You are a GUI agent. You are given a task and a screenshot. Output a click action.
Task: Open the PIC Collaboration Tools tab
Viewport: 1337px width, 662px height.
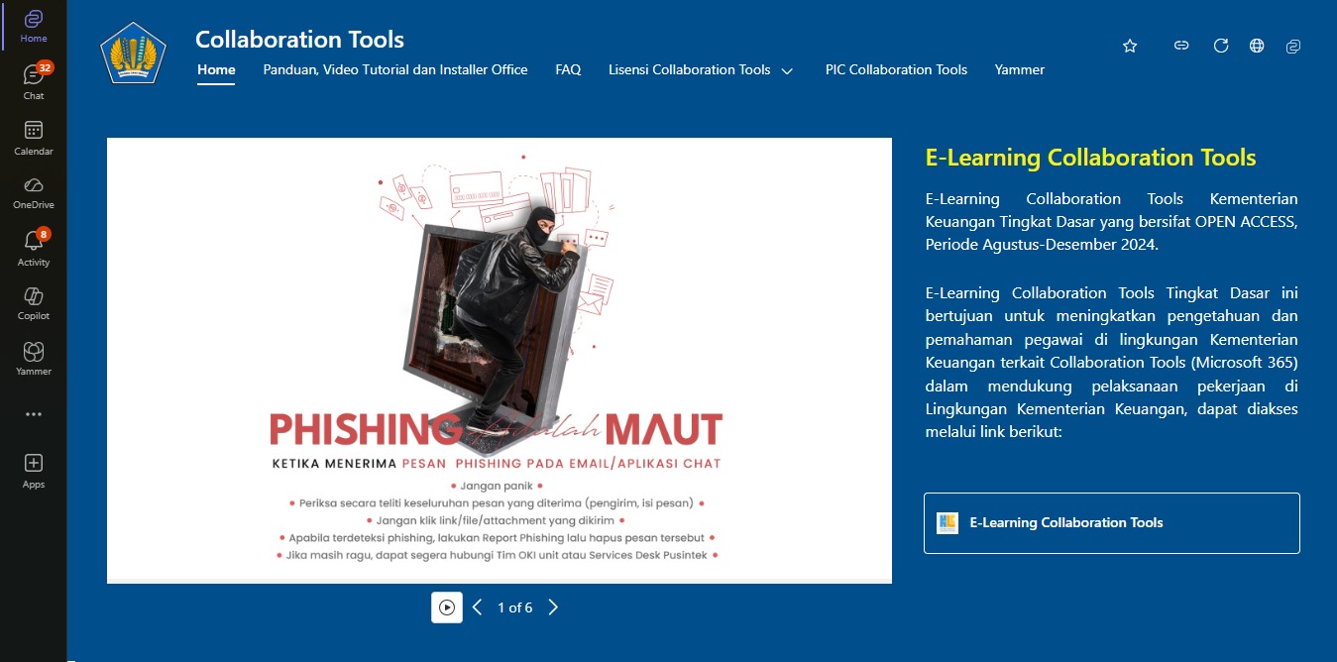click(896, 70)
